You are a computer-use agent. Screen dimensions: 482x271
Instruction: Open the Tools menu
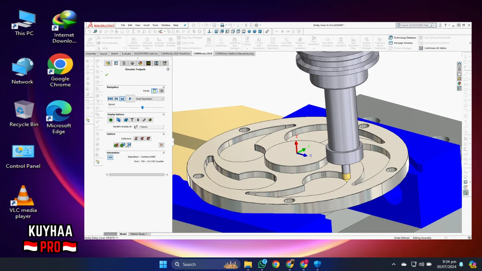pos(155,25)
